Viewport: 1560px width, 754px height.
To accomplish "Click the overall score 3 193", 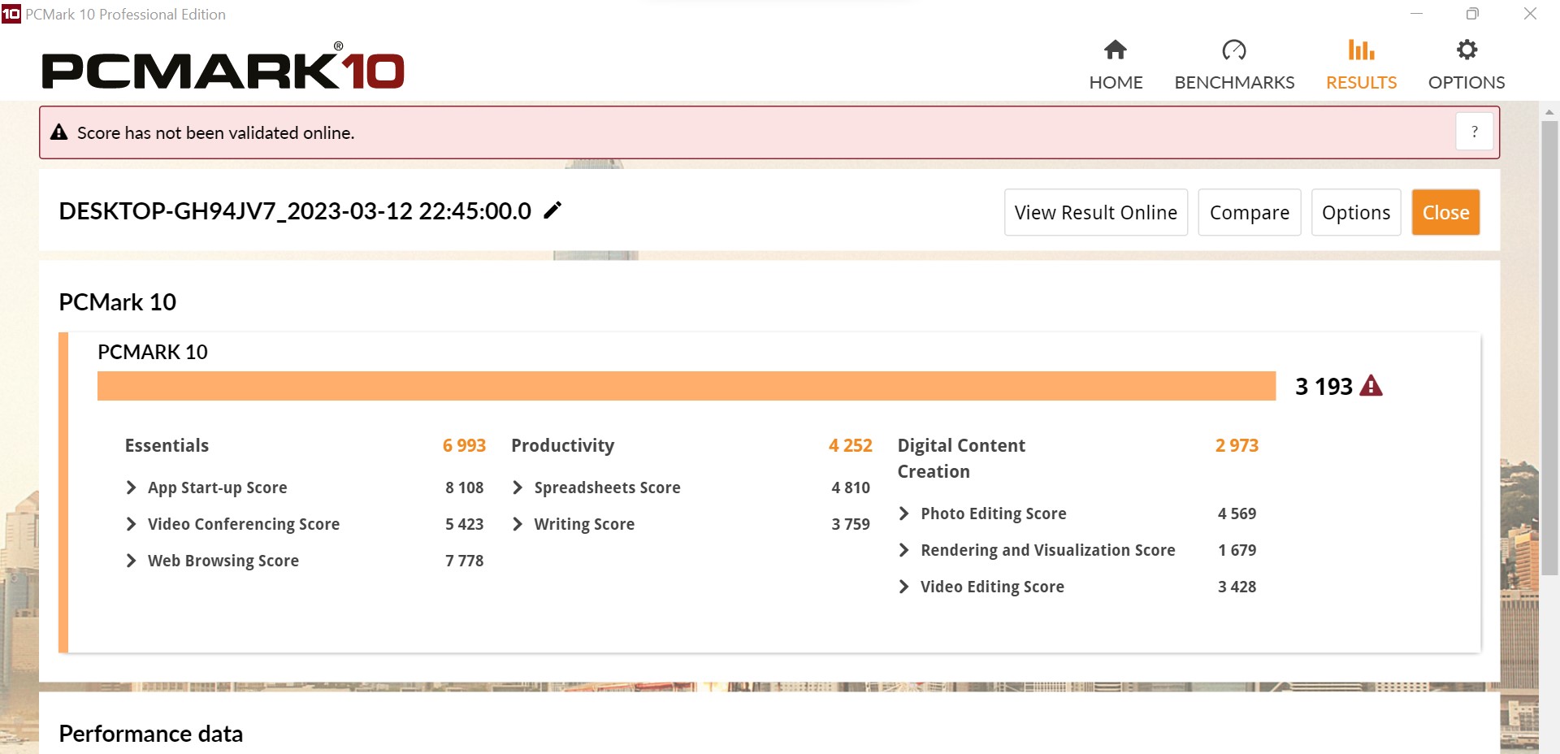I will tap(1324, 386).
